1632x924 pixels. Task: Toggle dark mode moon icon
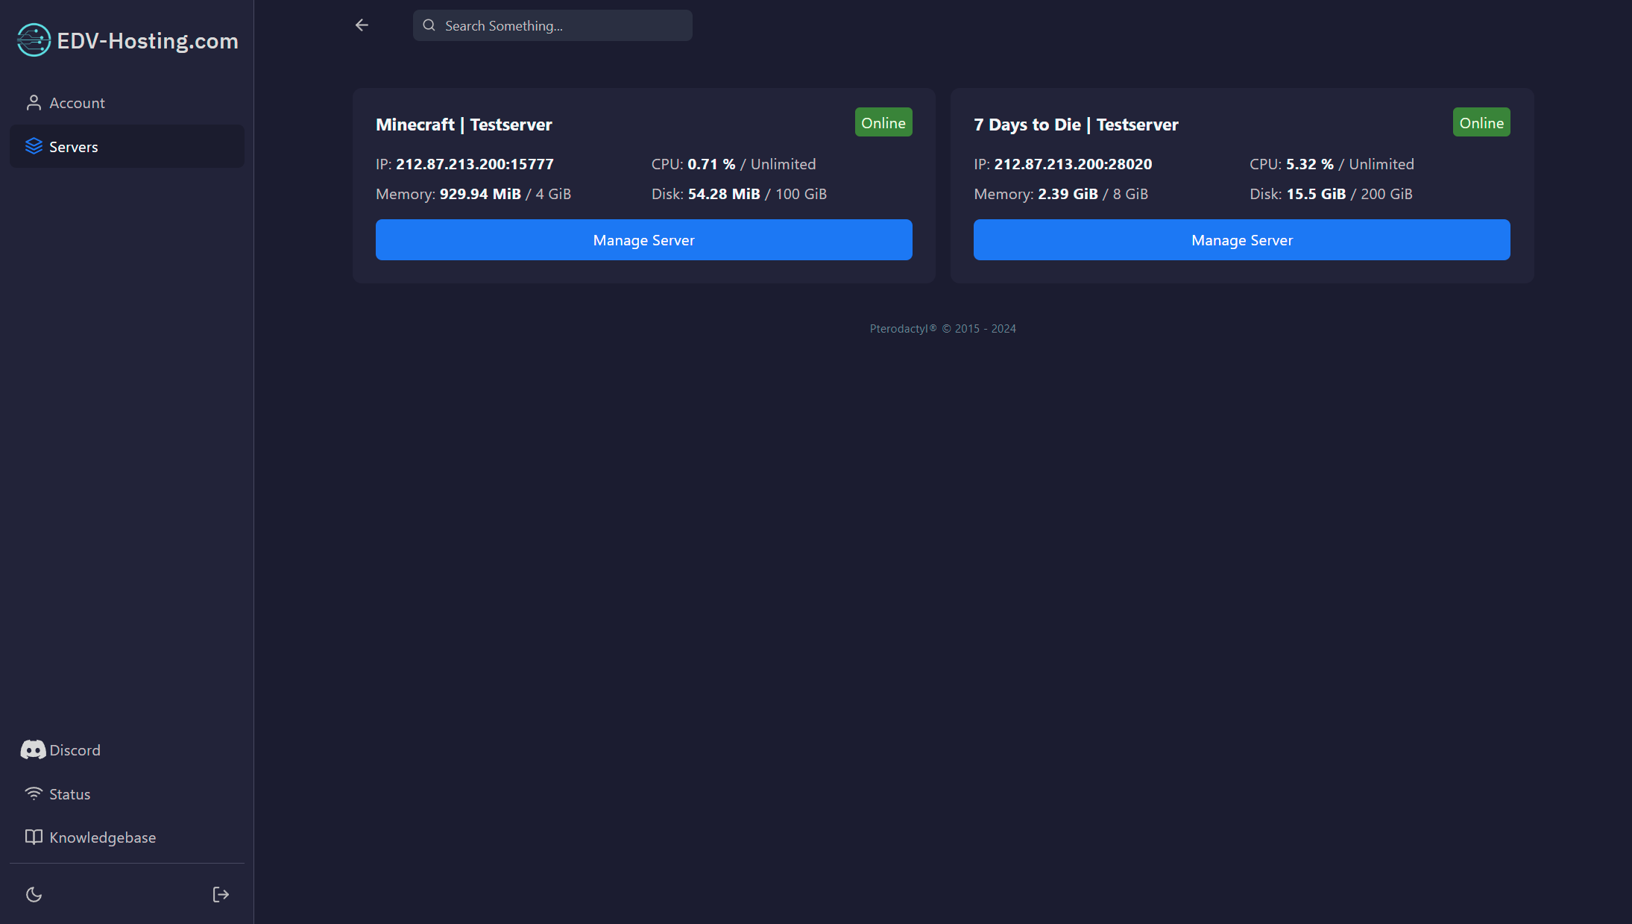(x=34, y=894)
